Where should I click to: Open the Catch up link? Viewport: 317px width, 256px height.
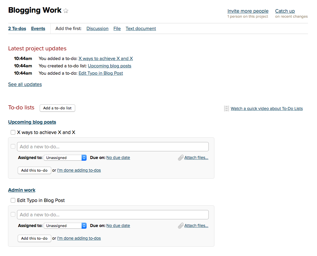pyautogui.click(x=285, y=11)
